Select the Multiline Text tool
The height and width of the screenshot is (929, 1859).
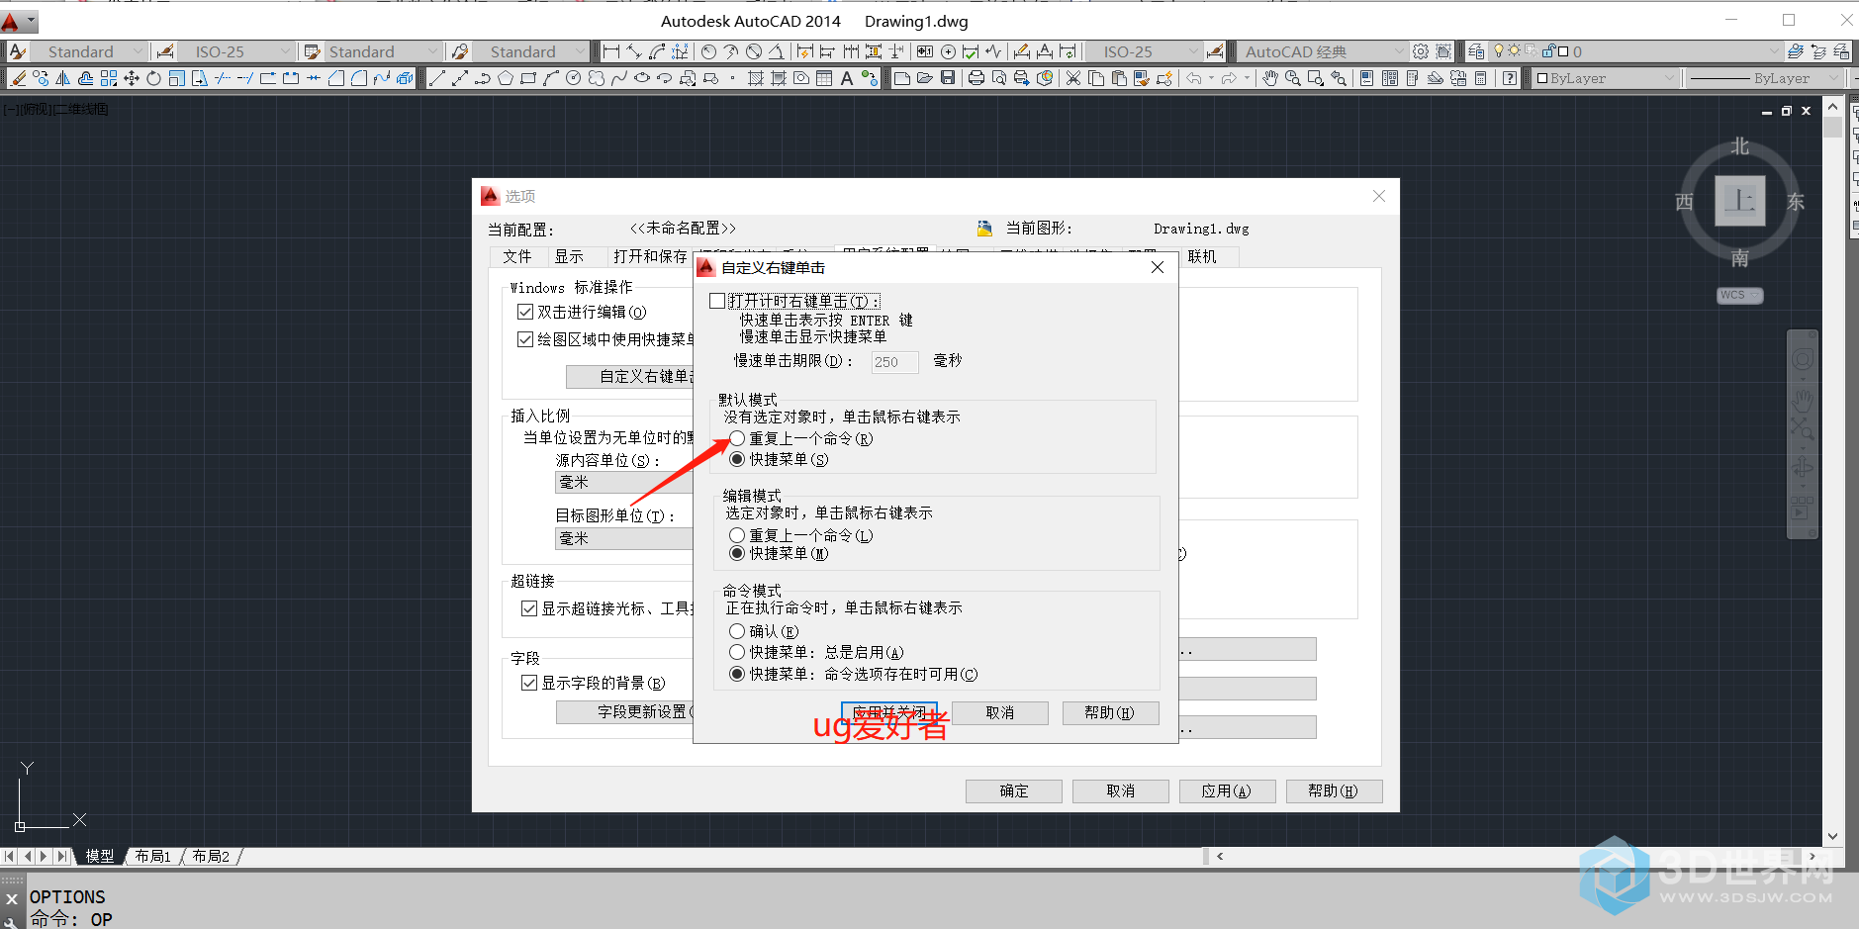tap(847, 78)
